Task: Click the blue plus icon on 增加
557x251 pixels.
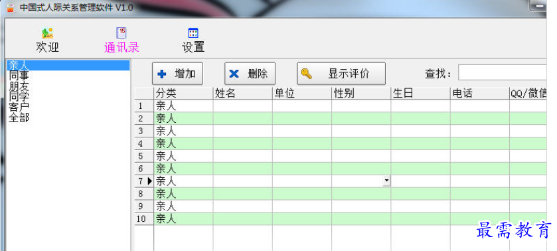Action: tap(161, 74)
